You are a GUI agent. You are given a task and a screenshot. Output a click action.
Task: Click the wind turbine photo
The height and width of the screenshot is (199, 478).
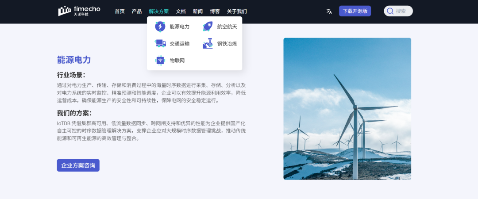[347, 109]
